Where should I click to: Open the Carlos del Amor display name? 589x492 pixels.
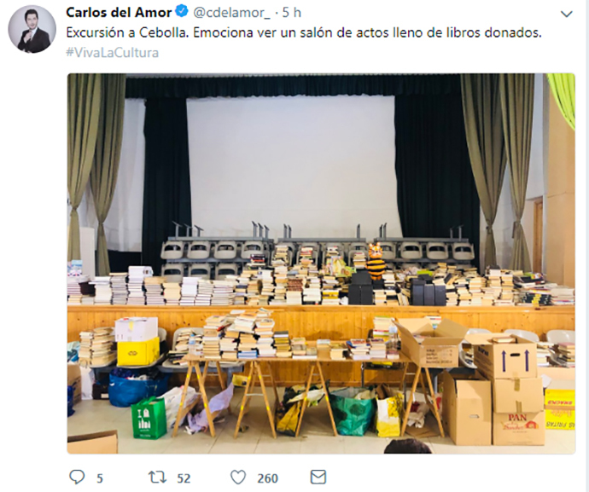119,13
